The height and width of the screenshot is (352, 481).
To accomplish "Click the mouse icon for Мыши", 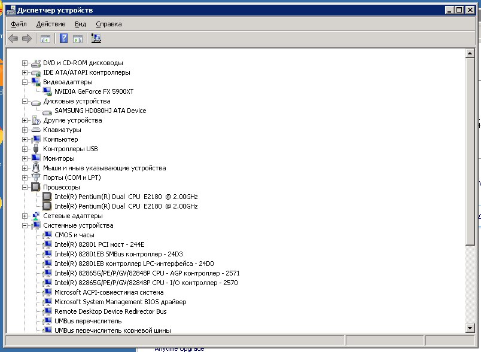I will pos(36,168).
